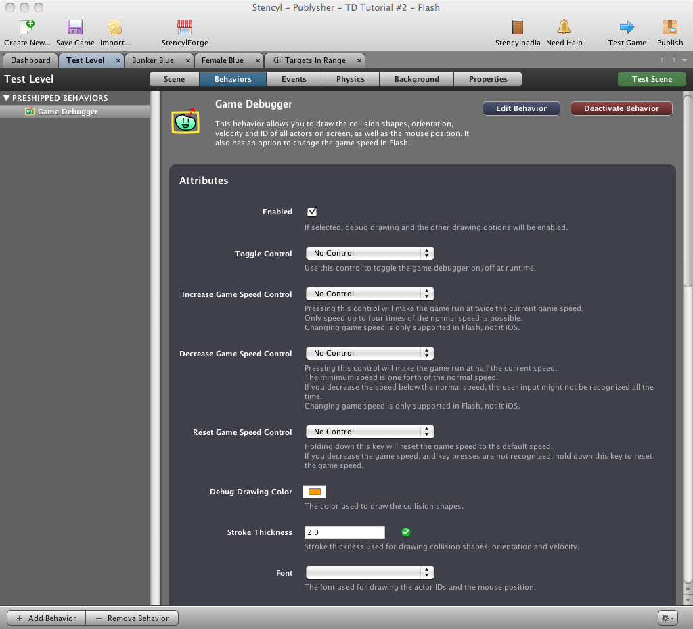This screenshot has width=693, height=629.
Task: Open the Toggle Control dropdown
Action: (370, 253)
